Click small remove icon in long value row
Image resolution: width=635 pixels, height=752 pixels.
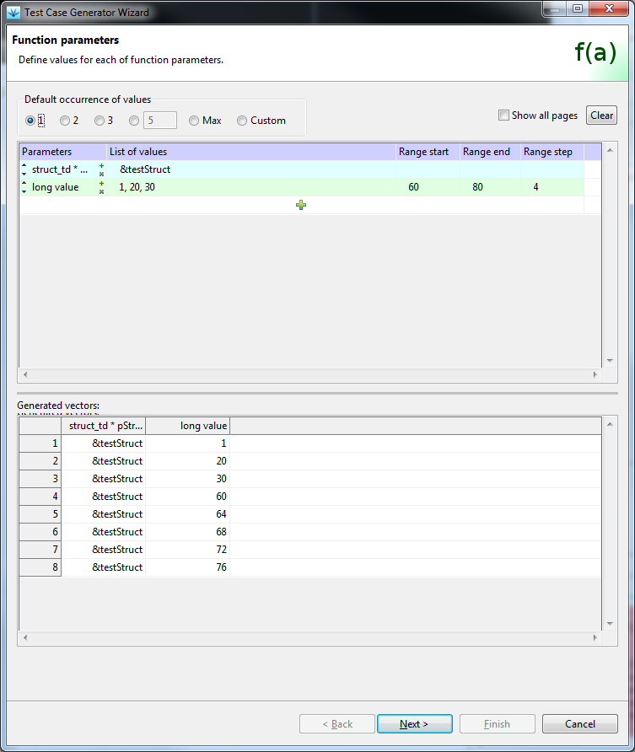101,191
